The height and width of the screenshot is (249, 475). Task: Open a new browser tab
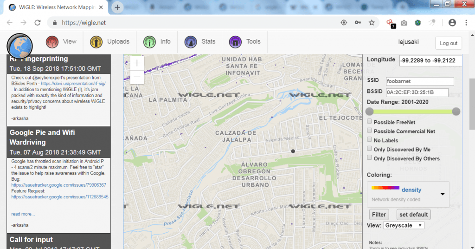click(x=117, y=7)
